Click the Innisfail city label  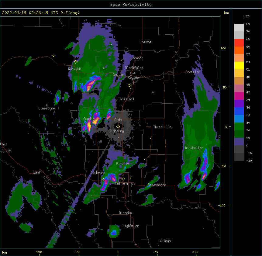click(x=126, y=99)
